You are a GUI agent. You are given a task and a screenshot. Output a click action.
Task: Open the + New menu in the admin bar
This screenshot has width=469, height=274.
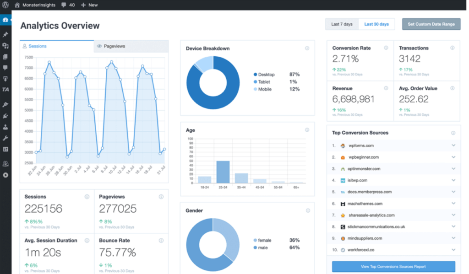click(x=89, y=5)
